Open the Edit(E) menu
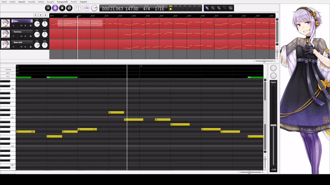The width and height of the screenshot is (330, 185). 12,2
